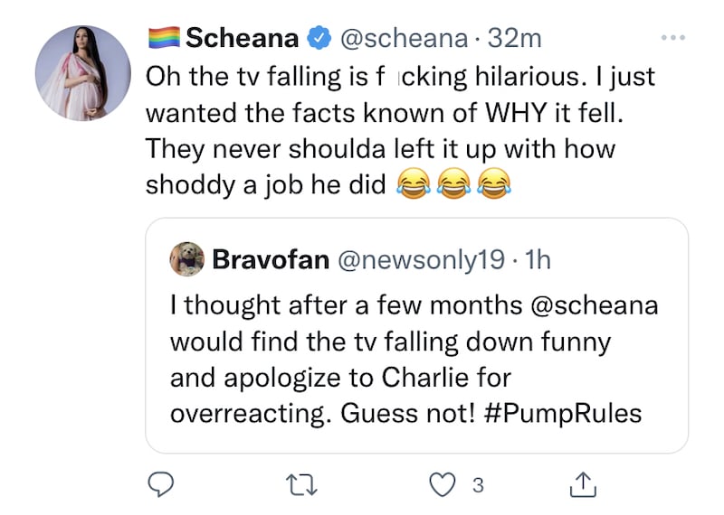This screenshot has height=515, width=724.
Task: Click the 1h quoted tweet timestamp
Action: [x=538, y=260]
